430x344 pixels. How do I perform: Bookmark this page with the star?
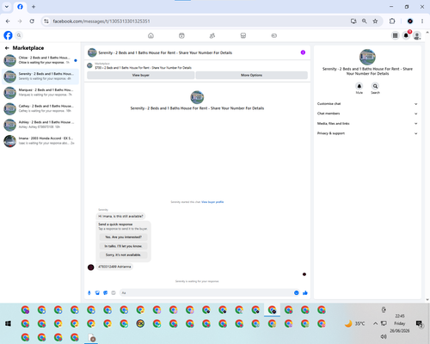(375, 21)
